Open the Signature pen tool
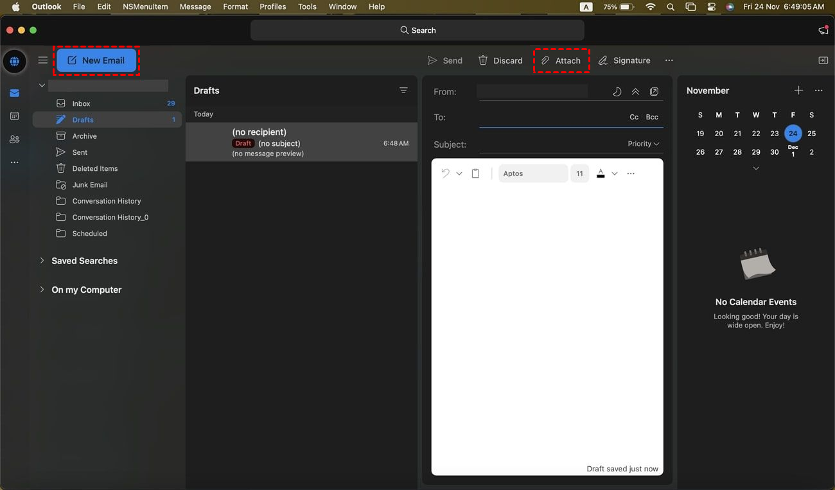The height and width of the screenshot is (490, 835). pos(603,60)
